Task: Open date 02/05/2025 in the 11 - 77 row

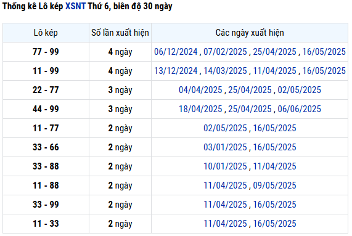Action: (225, 128)
